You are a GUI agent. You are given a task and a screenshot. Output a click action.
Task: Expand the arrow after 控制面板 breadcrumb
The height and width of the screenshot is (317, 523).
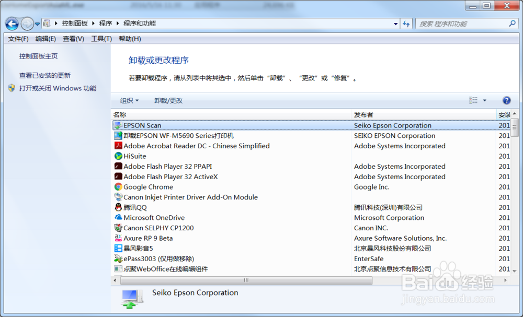coord(94,24)
